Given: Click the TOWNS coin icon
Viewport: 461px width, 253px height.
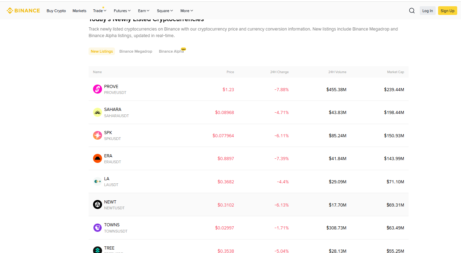Looking at the screenshot, I should click(98, 228).
